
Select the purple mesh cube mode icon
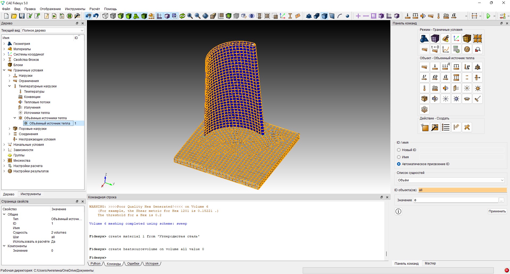pyautogui.click(x=435, y=38)
